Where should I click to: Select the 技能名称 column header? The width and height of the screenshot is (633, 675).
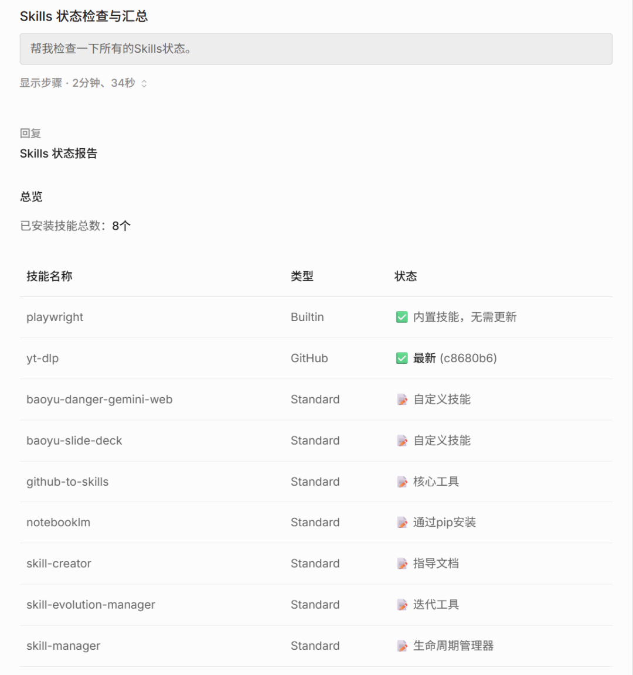[x=49, y=276]
